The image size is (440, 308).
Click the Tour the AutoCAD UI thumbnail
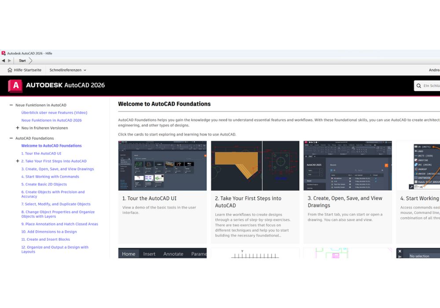tap(162, 165)
